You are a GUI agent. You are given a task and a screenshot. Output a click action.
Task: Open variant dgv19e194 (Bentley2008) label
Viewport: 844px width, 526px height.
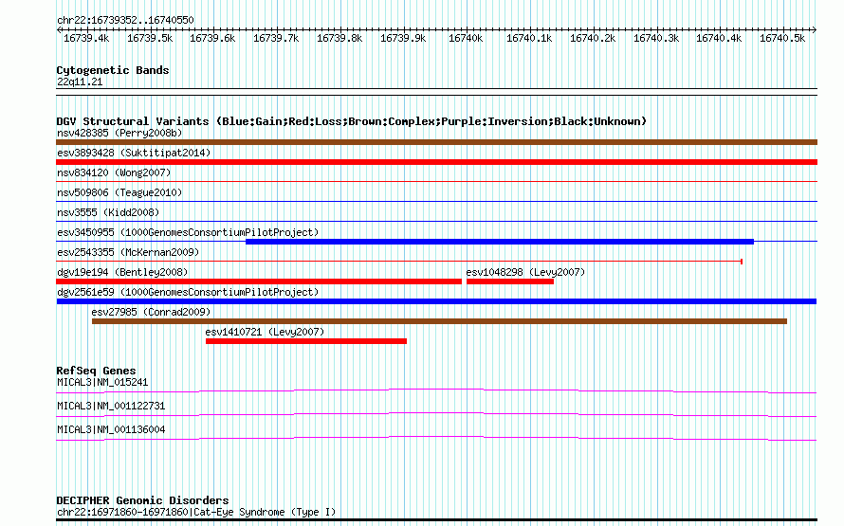[x=122, y=272]
